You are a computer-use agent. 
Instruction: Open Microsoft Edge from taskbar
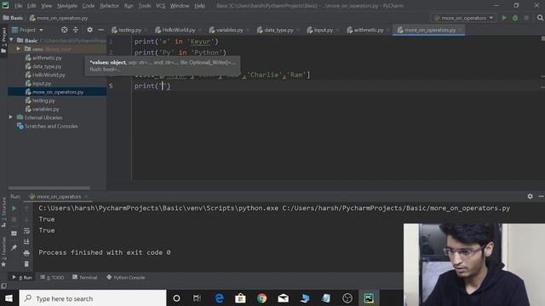pos(219,298)
